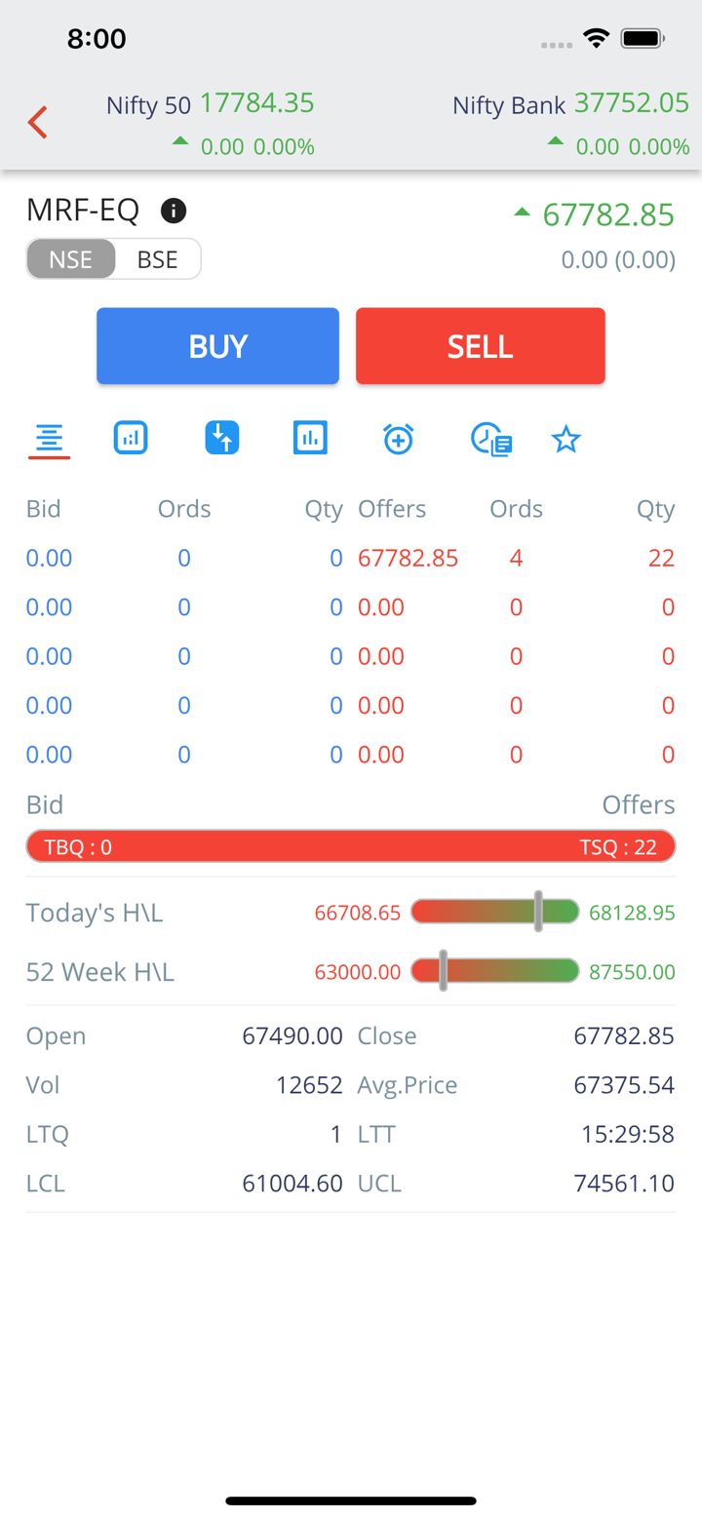This screenshot has height=1519, width=702.
Task: Open the solid bar chart icon
Action: click(310, 438)
